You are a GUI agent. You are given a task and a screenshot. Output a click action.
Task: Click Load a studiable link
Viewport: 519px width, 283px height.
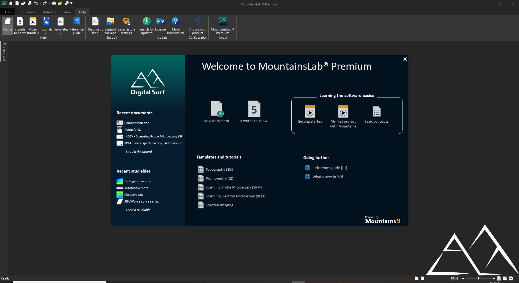click(x=138, y=210)
